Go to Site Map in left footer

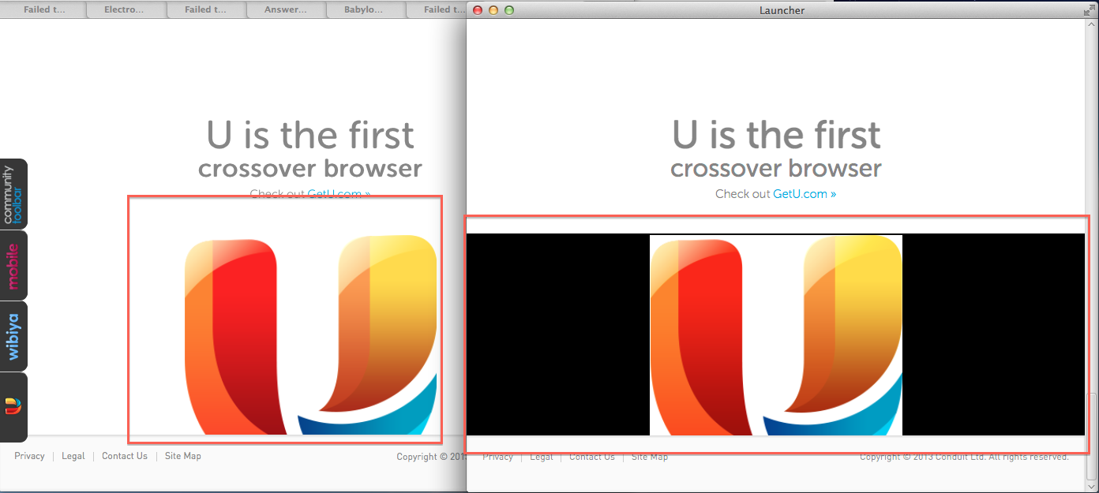click(182, 456)
